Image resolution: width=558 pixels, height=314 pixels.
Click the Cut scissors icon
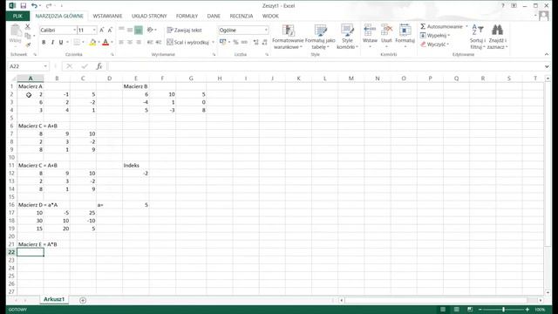coord(27,27)
